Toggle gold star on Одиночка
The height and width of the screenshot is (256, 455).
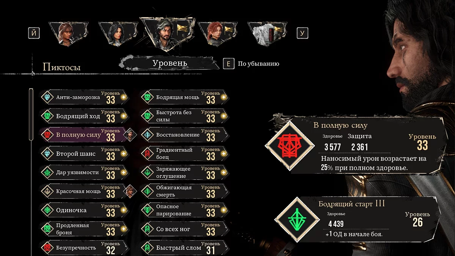pos(123,210)
